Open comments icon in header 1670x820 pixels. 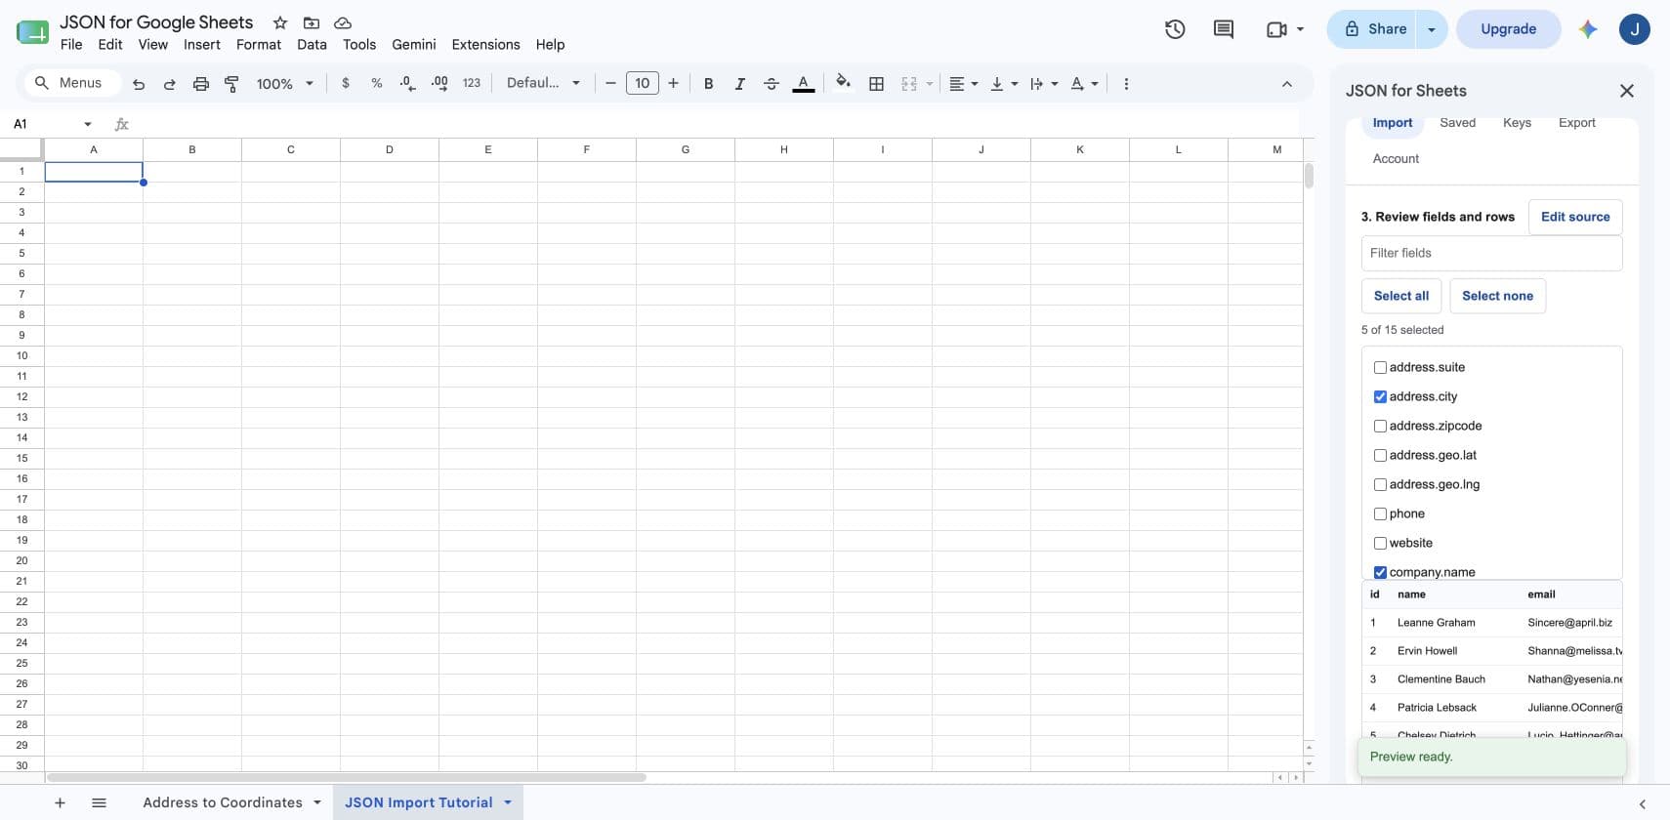(x=1224, y=29)
